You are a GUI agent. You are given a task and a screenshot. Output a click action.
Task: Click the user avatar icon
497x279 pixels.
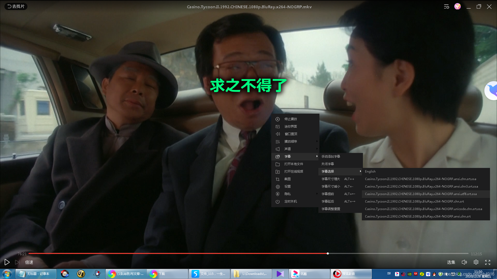tap(457, 7)
